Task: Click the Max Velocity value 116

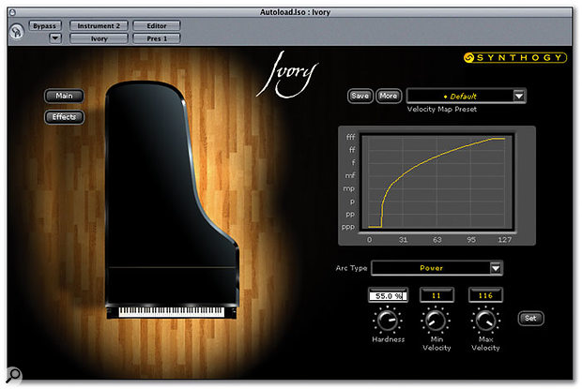Action: tap(485, 295)
